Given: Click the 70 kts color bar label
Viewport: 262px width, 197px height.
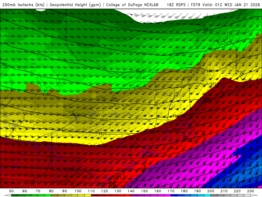Looking at the screenshot, I should pyautogui.click(x=38, y=191).
